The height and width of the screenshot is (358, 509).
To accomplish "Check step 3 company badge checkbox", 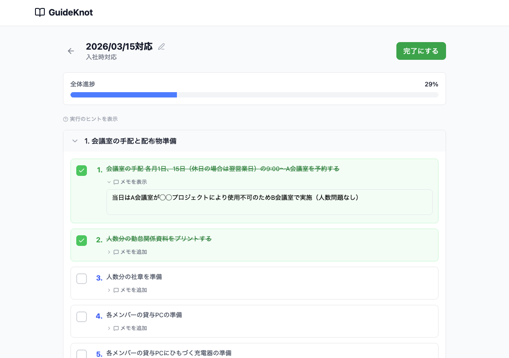I will point(82,279).
